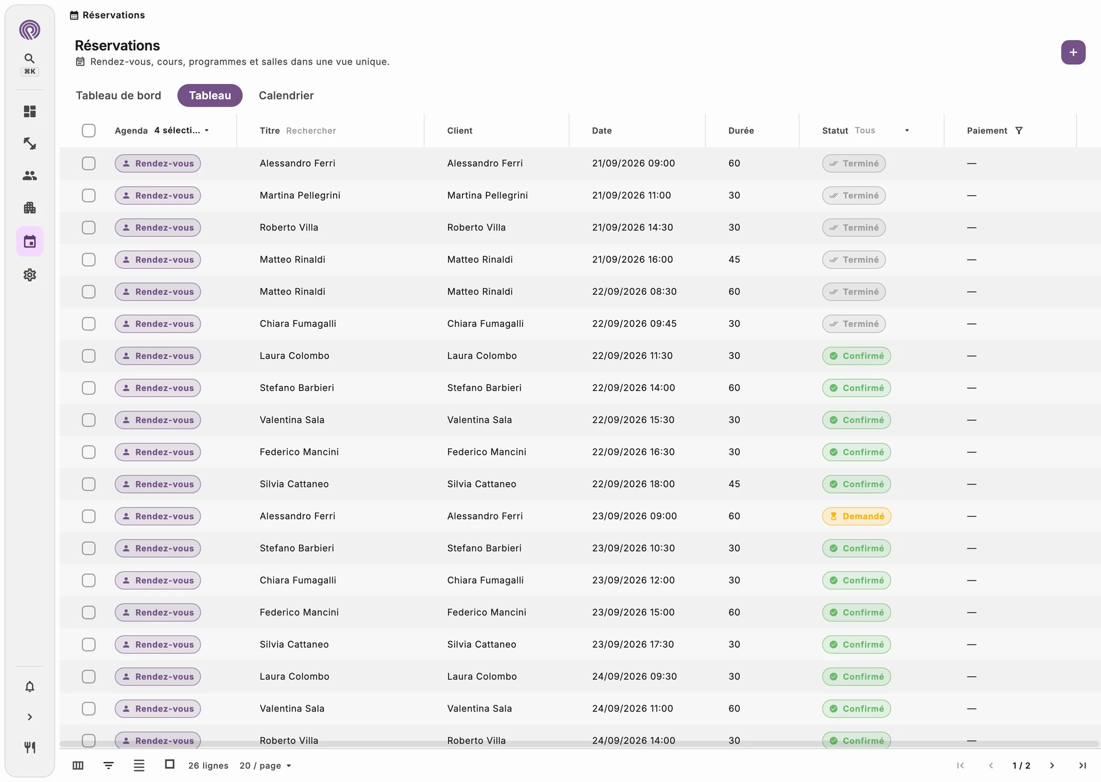
Task: Click the app logo at top of sidebar
Action: 30,30
